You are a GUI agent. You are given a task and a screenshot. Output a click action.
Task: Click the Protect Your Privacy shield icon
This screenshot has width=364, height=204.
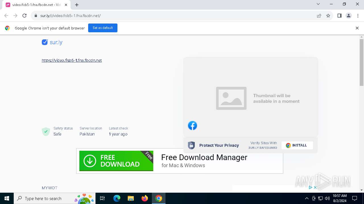click(191, 145)
